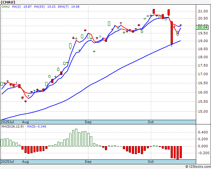211x169 pixels.
Task: Click Oct on the MACD date axis
Action: (x=151, y=162)
